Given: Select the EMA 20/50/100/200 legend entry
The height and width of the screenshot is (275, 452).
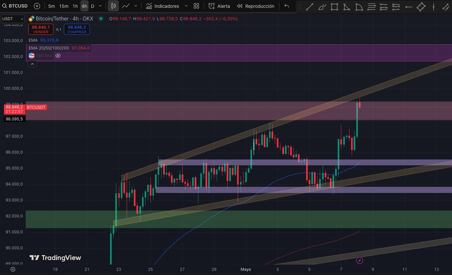Looking at the screenshot, I should point(59,48).
